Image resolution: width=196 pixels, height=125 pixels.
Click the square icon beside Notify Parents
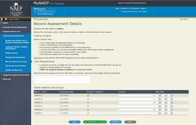pyautogui.click(x=3, y=53)
